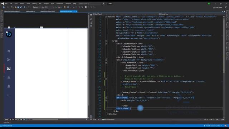
Task: Click the notifications icon in status bar
Action: tap(226, 126)
